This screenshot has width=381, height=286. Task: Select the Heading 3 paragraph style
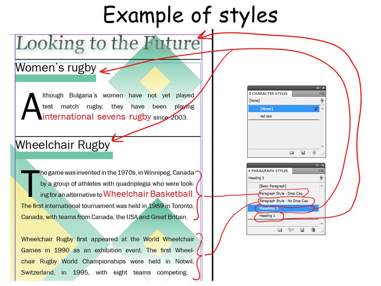coord(283,208)
